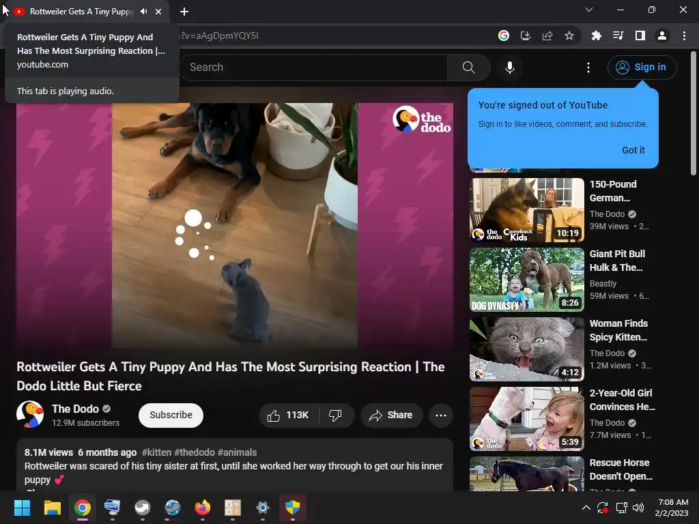699x524 pixels.
Task: Show hidden system tray icons
Action: (x=586, y=508)
